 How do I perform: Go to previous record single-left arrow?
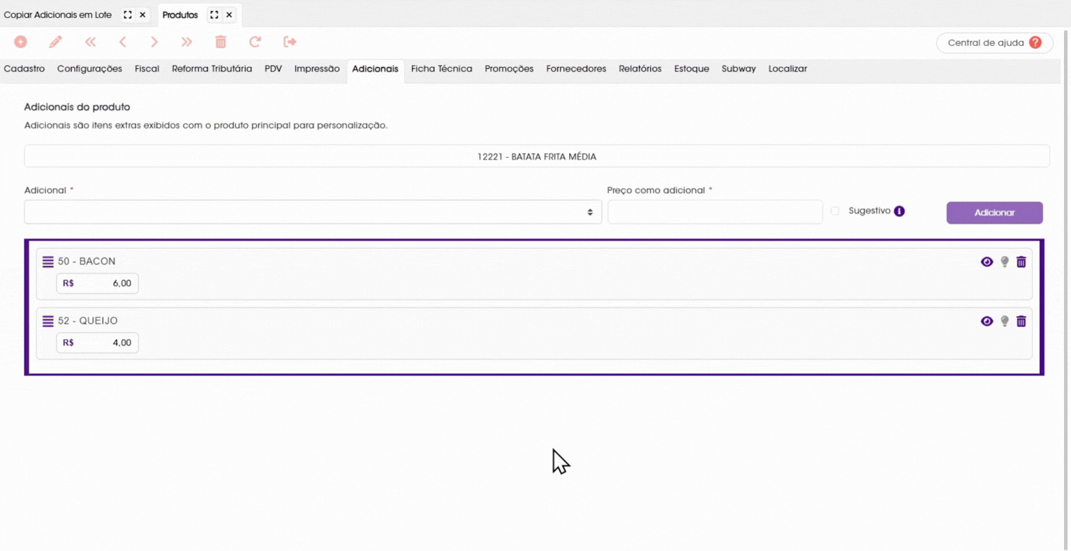click(x=123, y=42)
